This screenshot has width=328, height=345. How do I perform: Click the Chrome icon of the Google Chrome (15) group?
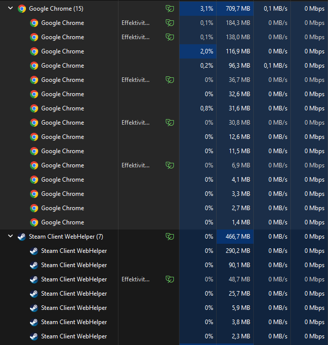tap(22, 9)
